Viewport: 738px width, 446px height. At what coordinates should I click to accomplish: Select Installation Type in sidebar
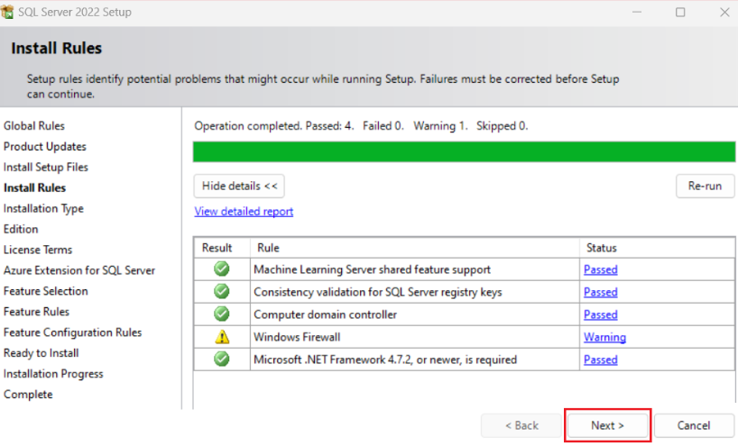tap(43, 209)
